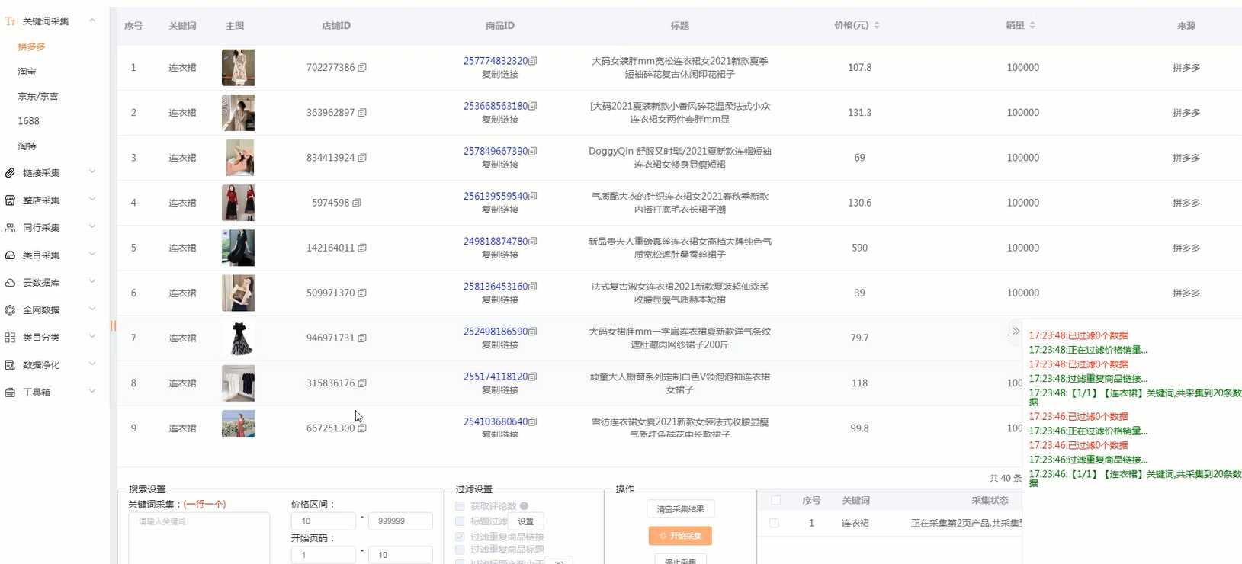Click the keyword input textarea 请输入关键词
The image size is (1242, 564).
(199, 538)
